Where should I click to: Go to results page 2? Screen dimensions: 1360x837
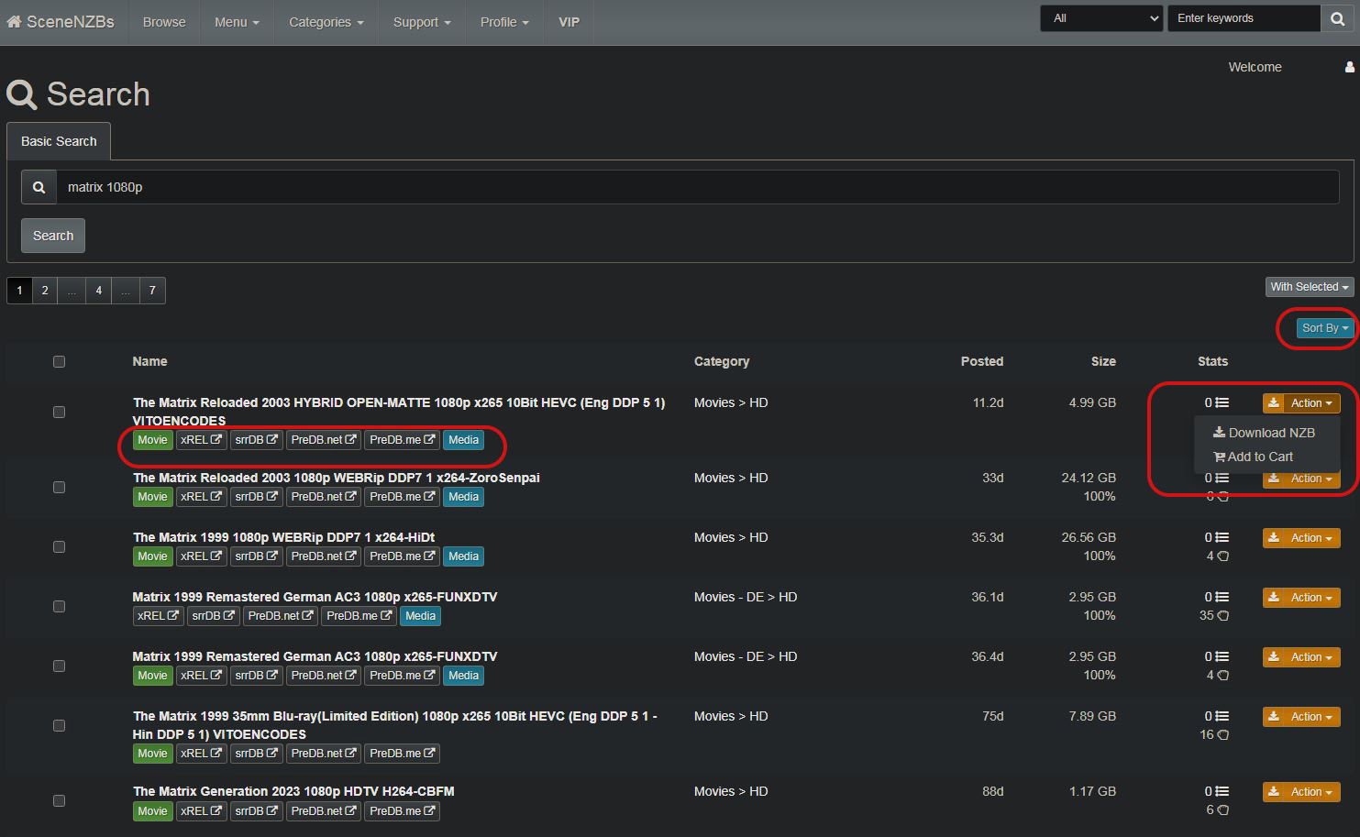(45, 291)
